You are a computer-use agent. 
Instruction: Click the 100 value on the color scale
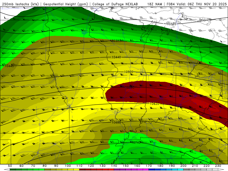pyautogui.click(x=68, y=166)
